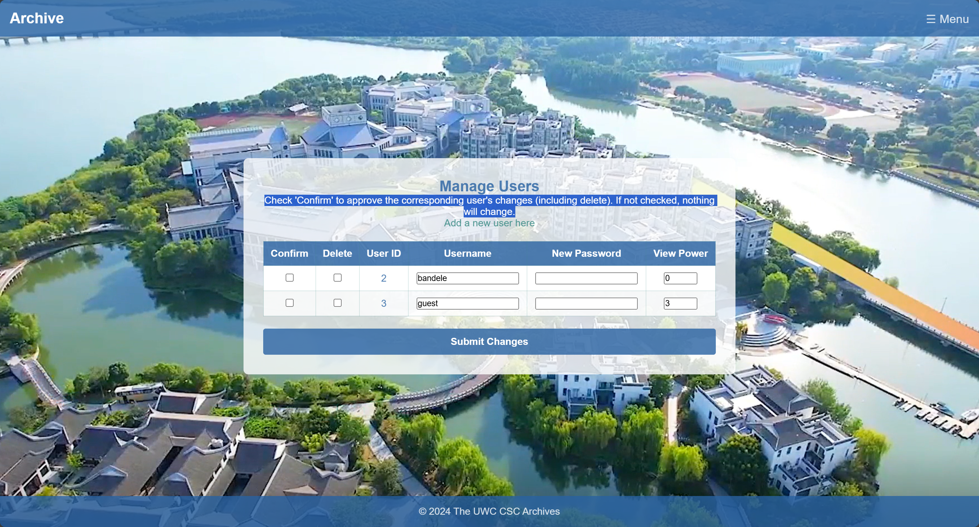Focus New Password field for bandele
Screen dimensions: 979x527
(586, 278)
